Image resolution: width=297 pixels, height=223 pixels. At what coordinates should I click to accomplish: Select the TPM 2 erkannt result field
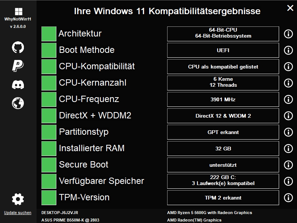pos(223,198)
